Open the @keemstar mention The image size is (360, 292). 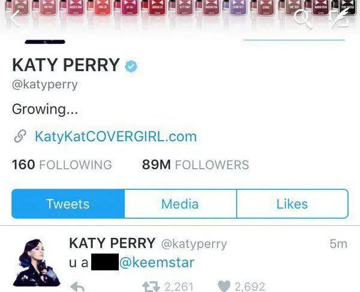coord(157,263)
